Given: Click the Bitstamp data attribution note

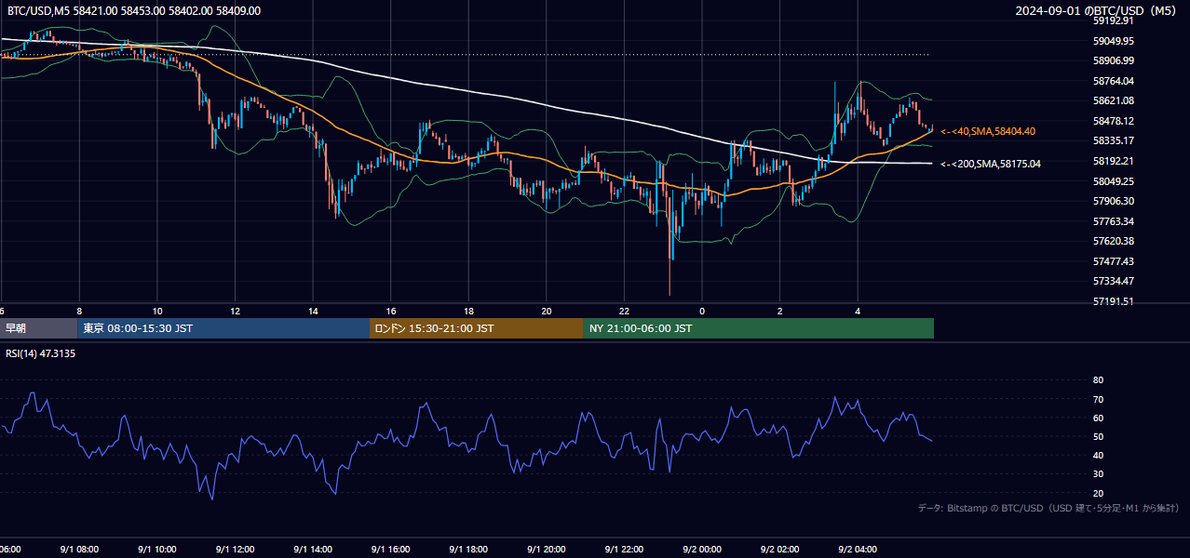Looking at the screenshot, I should 1048,508.
